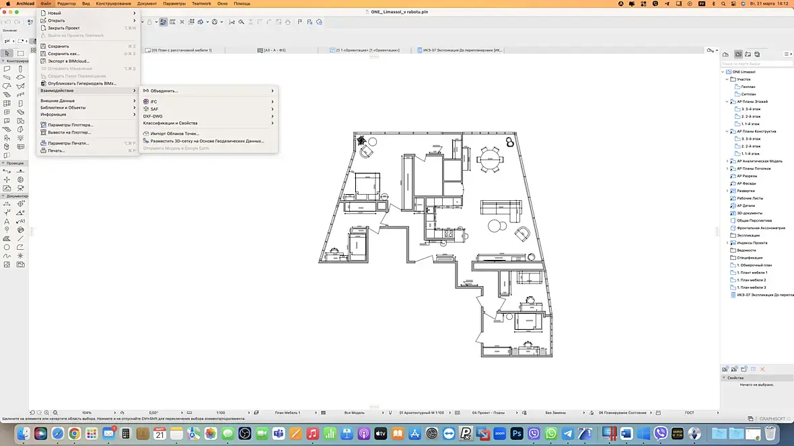Open Классификации и Свойства submenu

coord(208,124)
